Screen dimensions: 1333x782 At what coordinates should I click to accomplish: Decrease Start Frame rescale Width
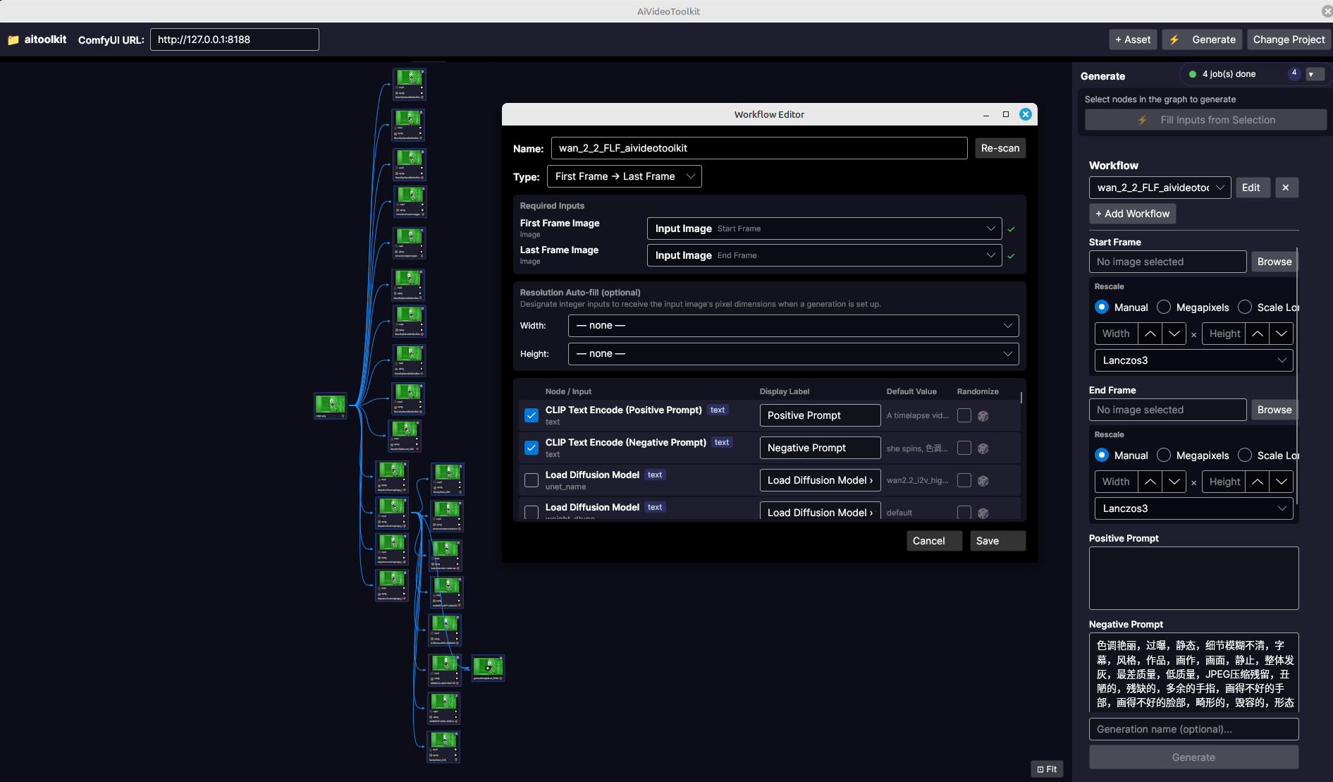point(1174,334)
